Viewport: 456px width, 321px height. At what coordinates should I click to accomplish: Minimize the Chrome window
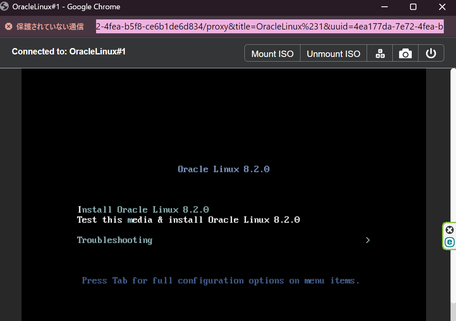pos(384,7)
